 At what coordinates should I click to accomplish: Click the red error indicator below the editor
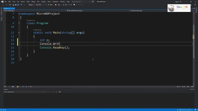(x=13, y=87)
